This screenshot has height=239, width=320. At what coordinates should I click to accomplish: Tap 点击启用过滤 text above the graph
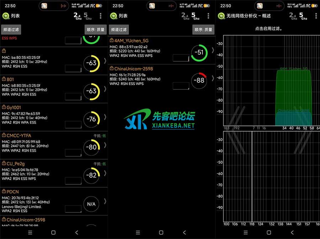[x=269, y=29]
